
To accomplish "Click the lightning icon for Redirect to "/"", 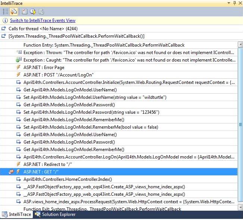I will point(18,164).
